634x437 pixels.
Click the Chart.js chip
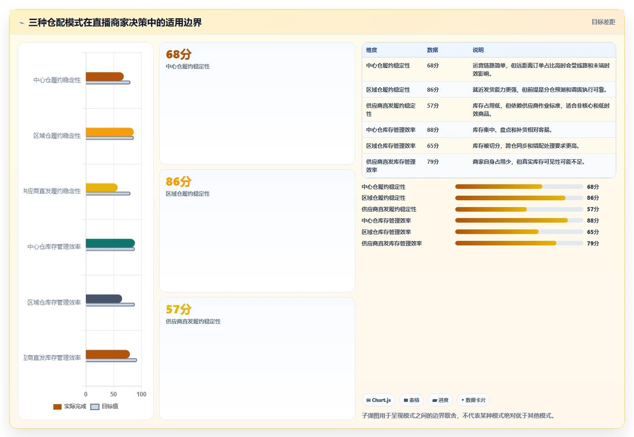tap(379, 400)
